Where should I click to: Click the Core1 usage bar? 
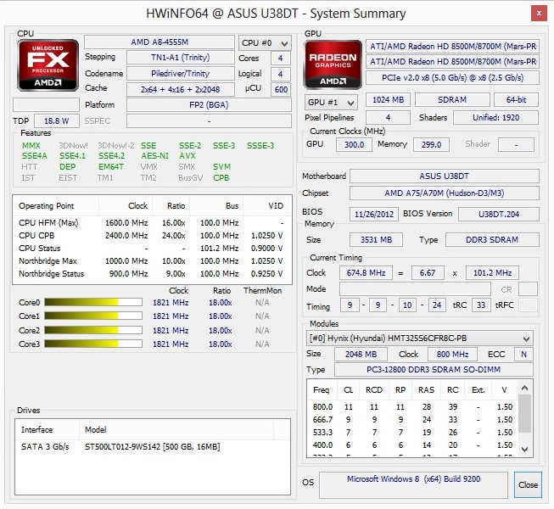[93, 316]
